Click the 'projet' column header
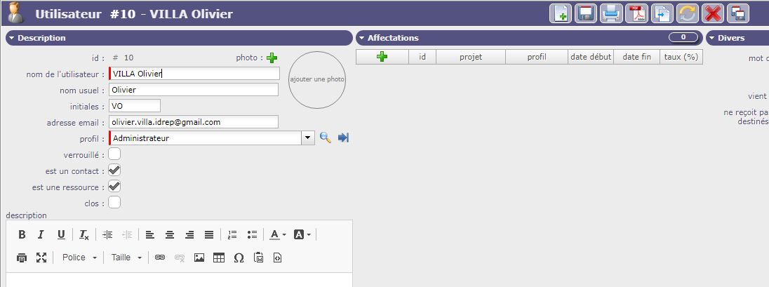This screenshot has width=769, height=287. [471, 57]
